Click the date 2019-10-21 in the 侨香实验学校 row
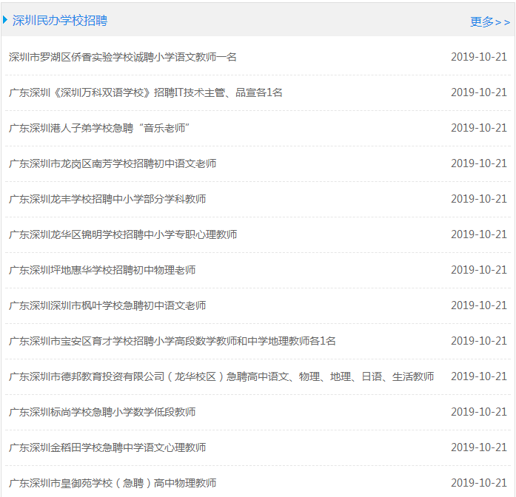516x497 pixels. coord(479,57)
